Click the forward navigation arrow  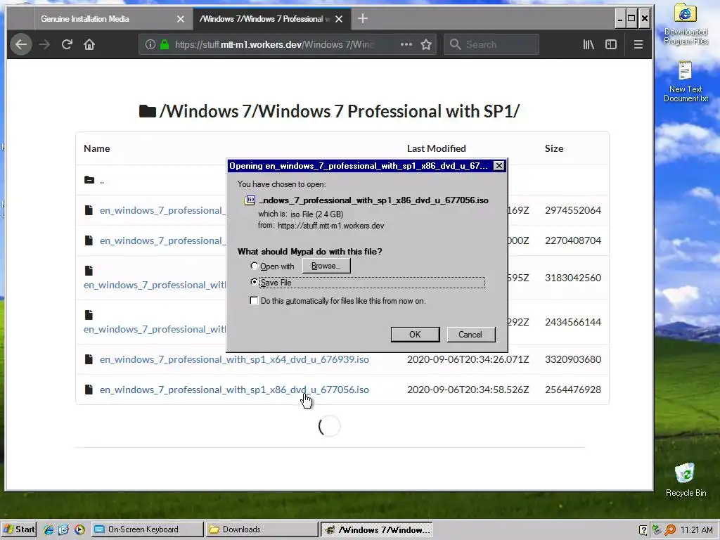44,44
